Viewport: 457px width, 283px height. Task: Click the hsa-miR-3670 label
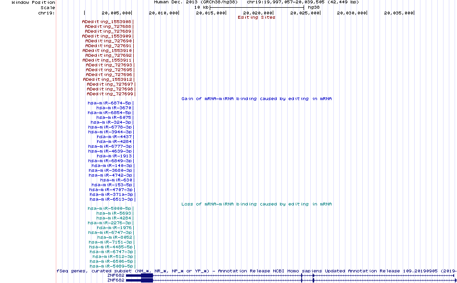click(x=114, y=108)
